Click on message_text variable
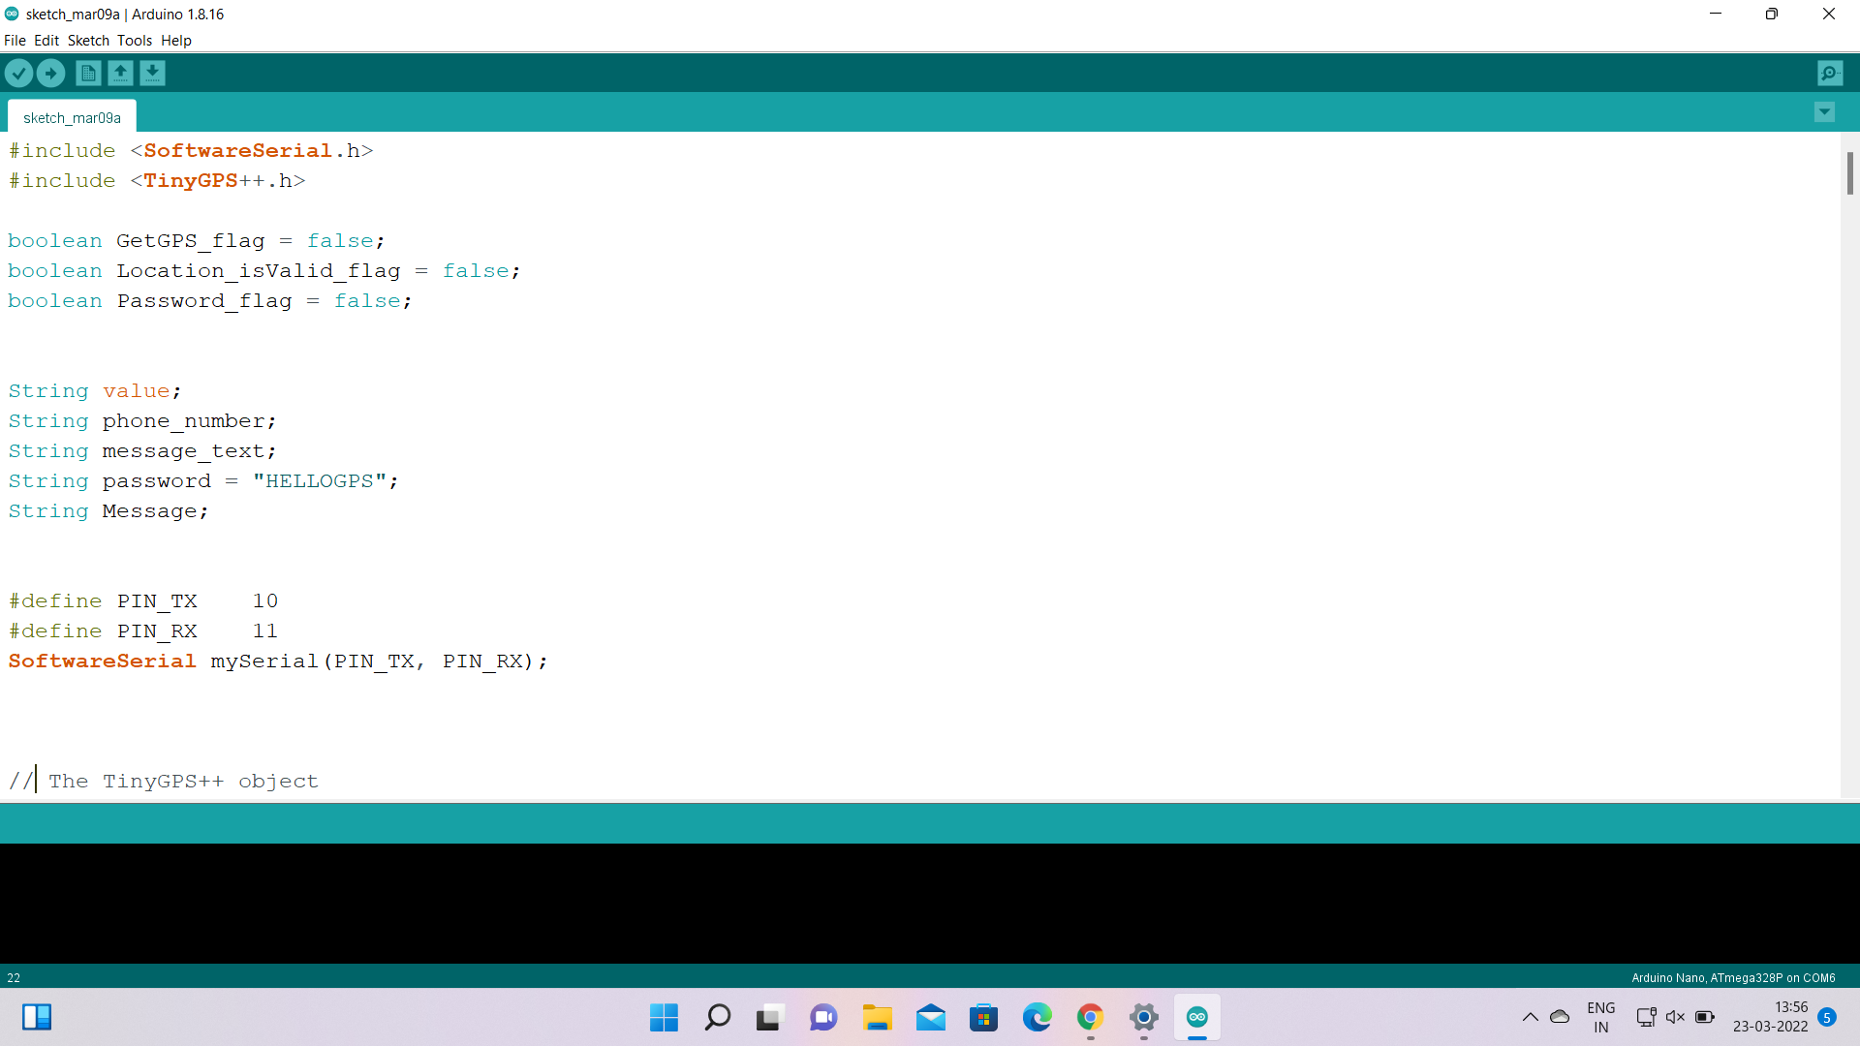This screenshot has width=1860, height=1046. (184, 451)
